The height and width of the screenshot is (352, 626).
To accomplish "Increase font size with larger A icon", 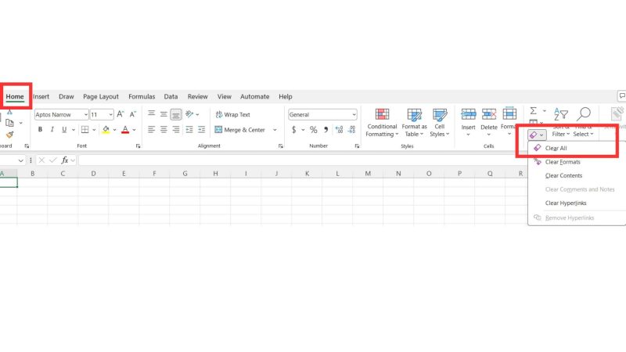I will click(x=121, y=114).
